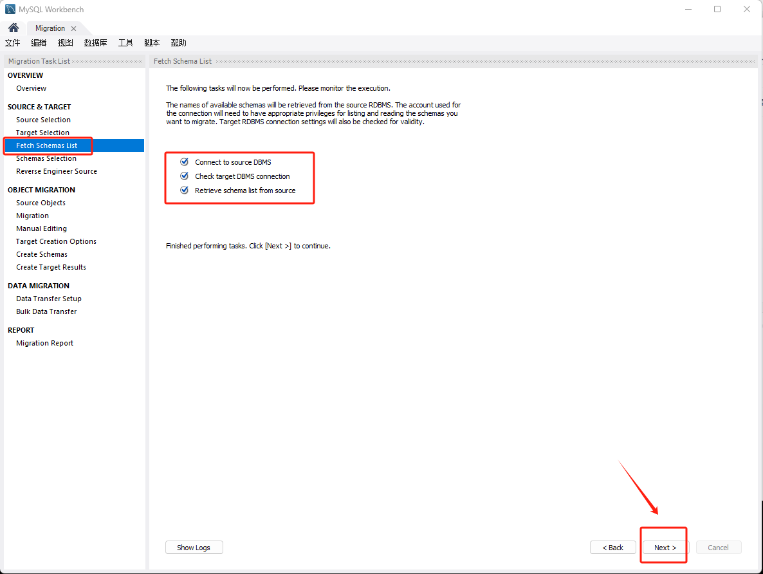Image resolution: width=763 pixels, height=574 pixels.
Task: Select Source Selection step
Action: pyautogui.click(x=43, y=120)
